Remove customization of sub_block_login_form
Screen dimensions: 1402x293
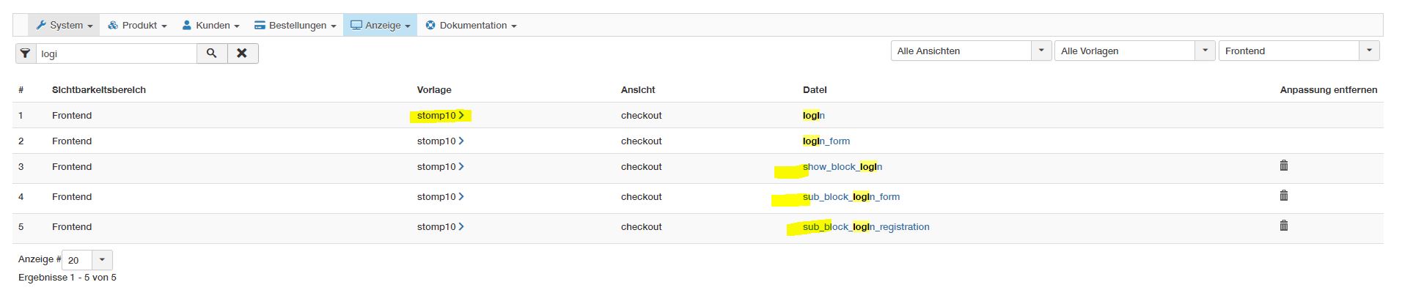pyautogui.click(x=1283, y=196)
